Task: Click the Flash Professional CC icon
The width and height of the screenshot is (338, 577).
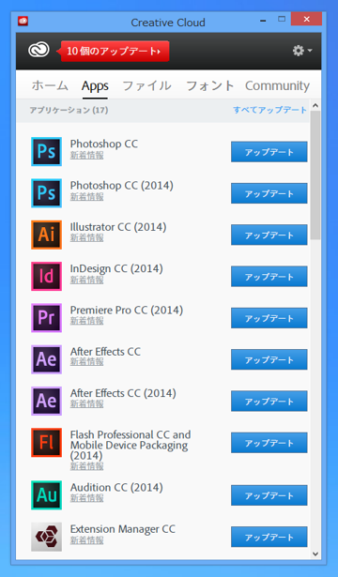Action: pyautogui.click(x=46, y=443)
